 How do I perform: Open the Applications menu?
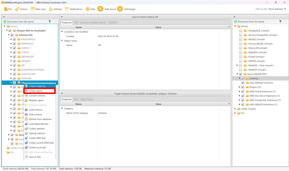click(x=74, y=9)
